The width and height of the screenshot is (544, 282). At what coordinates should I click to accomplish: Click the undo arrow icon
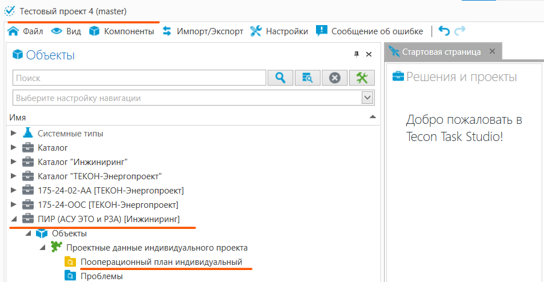444,31
